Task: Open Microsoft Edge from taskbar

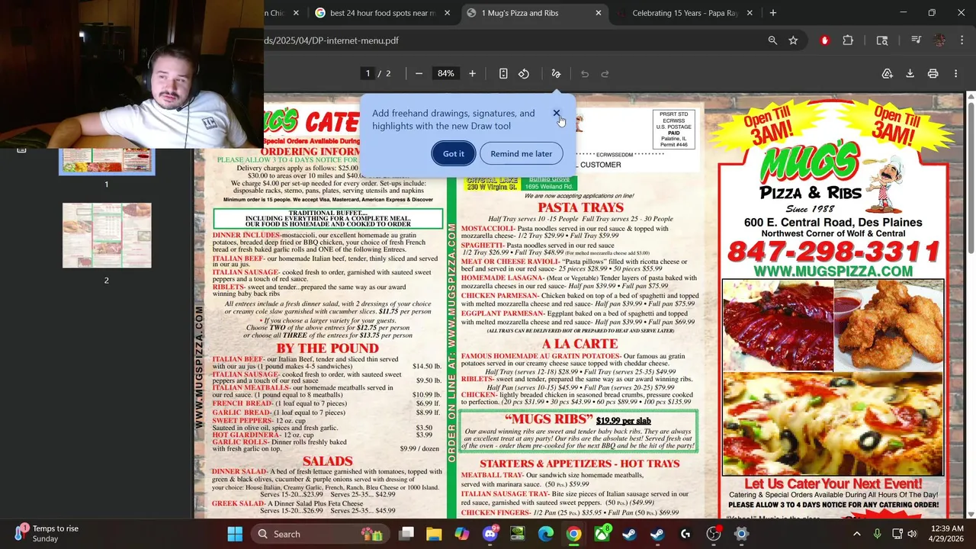Action: point(546,534)
